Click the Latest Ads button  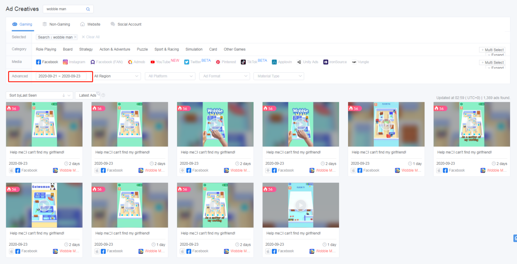tap(87, 95)
